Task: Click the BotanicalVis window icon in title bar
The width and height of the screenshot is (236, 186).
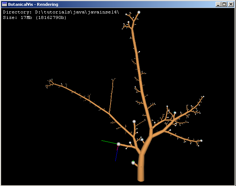Action: coord(5,4)
